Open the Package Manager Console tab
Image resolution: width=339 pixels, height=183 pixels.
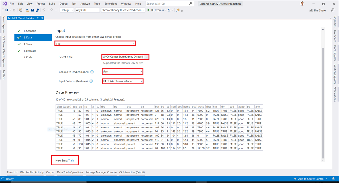101,172
